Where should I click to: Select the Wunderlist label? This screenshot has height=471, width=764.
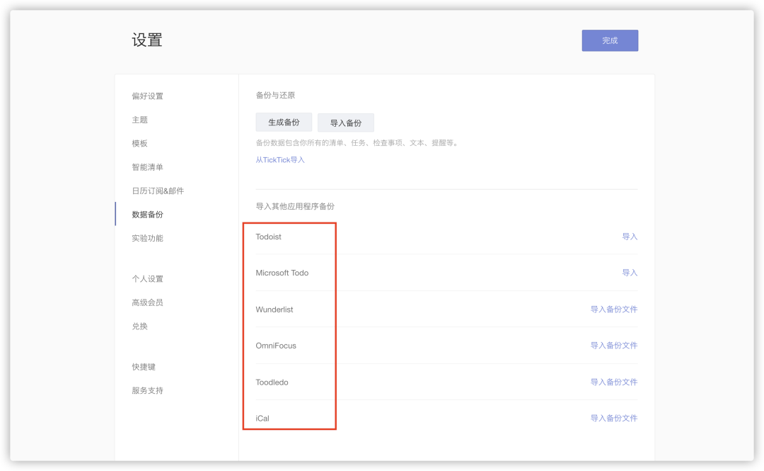274,310
